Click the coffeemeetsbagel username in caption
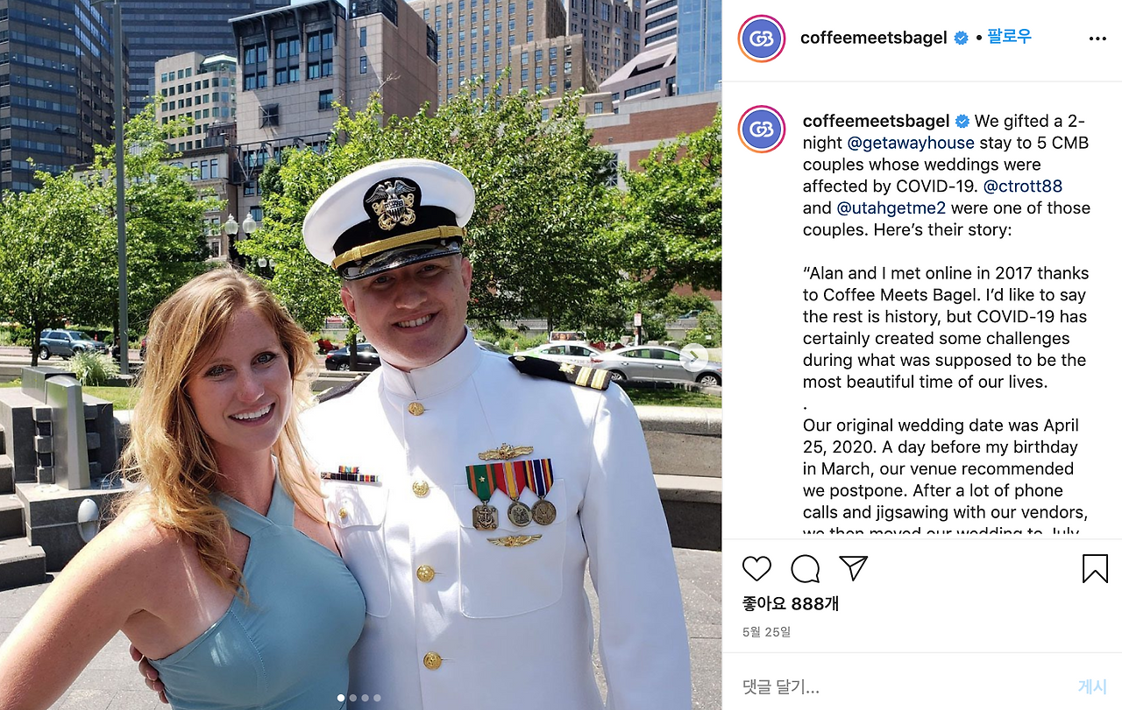Screen dimensions: 1122x710 click(x=877, y=121)
